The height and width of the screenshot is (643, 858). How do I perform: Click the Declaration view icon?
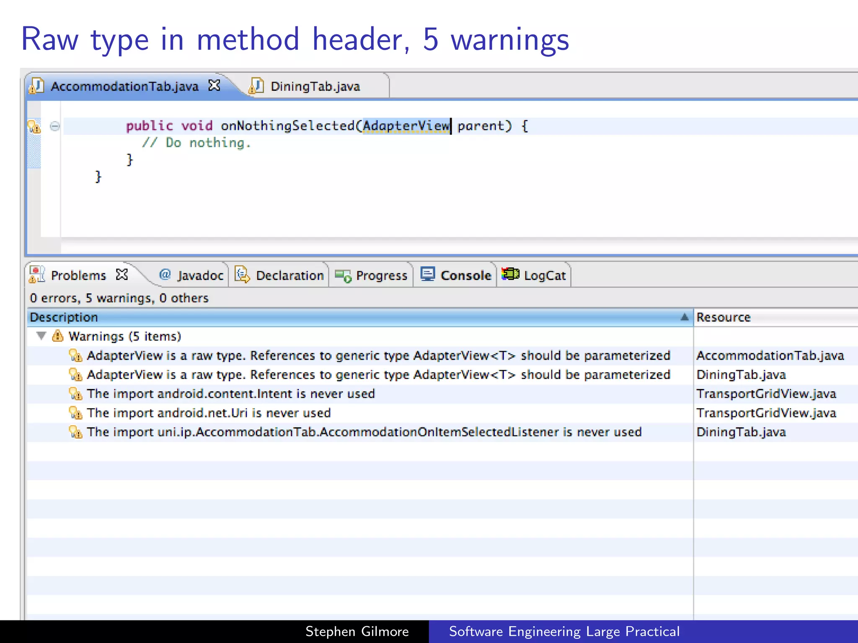coord(242,275)
